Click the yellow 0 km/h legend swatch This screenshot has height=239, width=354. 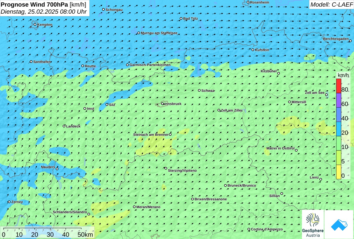[339, 172]
